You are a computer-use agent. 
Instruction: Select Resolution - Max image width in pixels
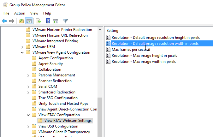[x=144, y=62]
